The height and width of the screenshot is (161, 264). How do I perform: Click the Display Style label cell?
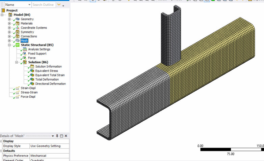coord(16,146)
